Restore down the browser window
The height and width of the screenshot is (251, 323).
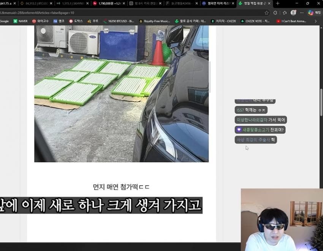coord(307,3)
